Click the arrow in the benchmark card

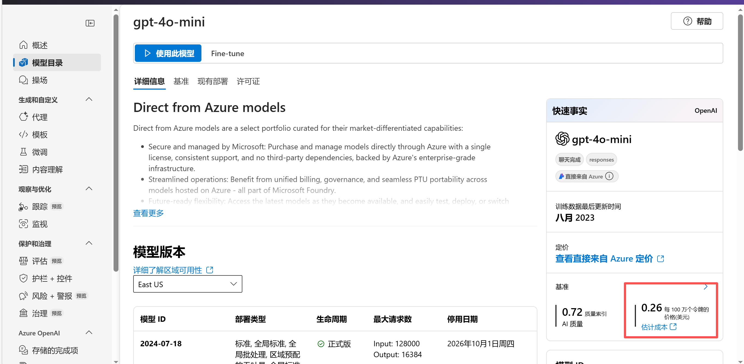click(706, 287)
